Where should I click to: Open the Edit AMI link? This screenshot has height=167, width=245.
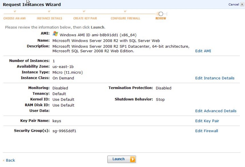coord(203,51)
